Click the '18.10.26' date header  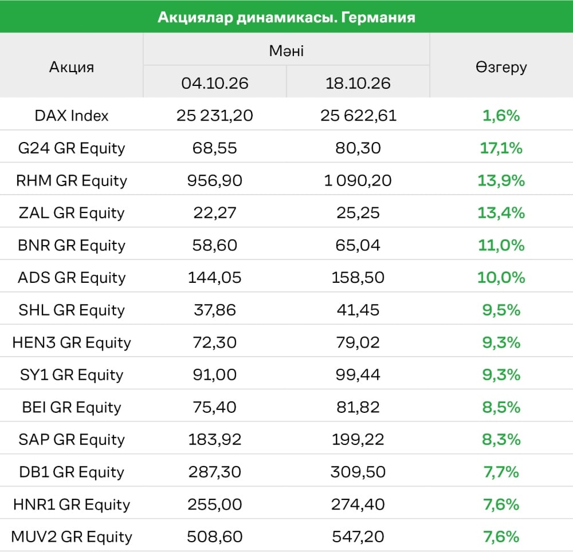[x=358, y=83]
